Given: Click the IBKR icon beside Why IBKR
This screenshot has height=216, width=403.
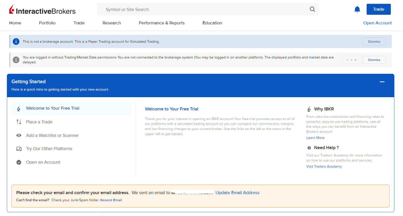Looking at the screenshot, I should click(x=309, y=109).
